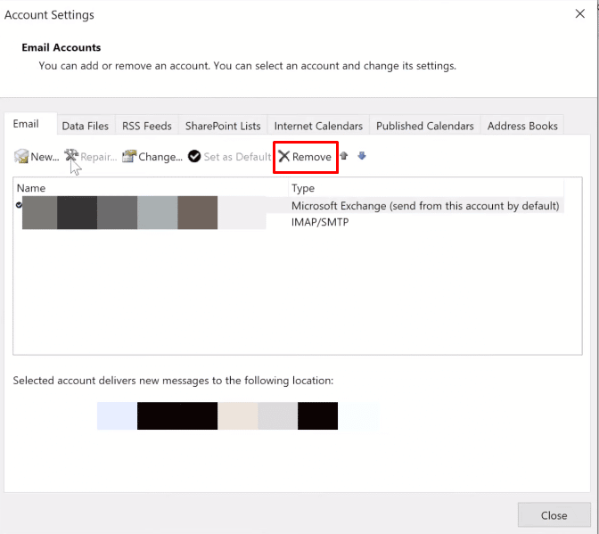
Task: Remove the selected account
Action: (305, 157)
